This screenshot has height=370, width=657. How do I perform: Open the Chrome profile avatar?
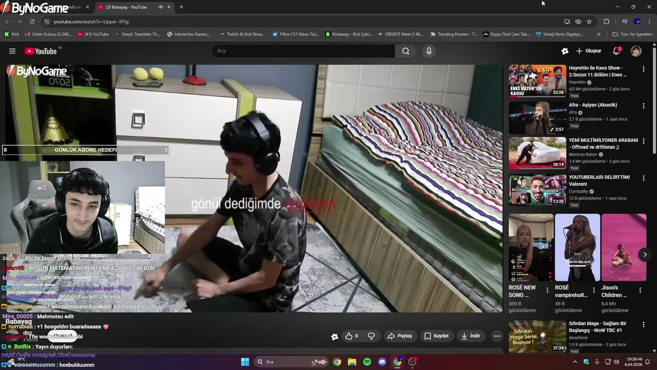coord(637,22)
